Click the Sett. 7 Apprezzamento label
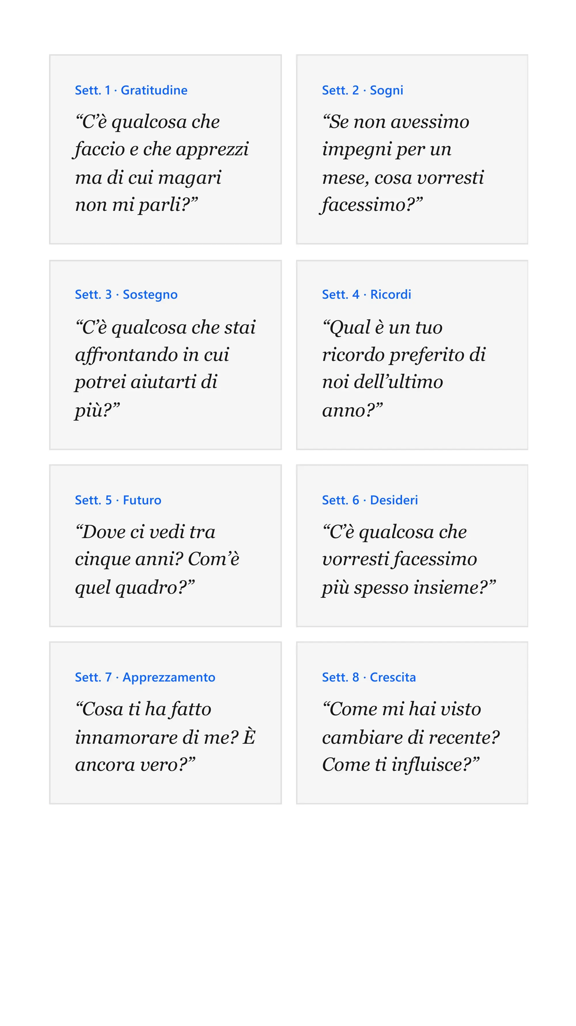Screen dimensions: 576x1026 [145, 677]
